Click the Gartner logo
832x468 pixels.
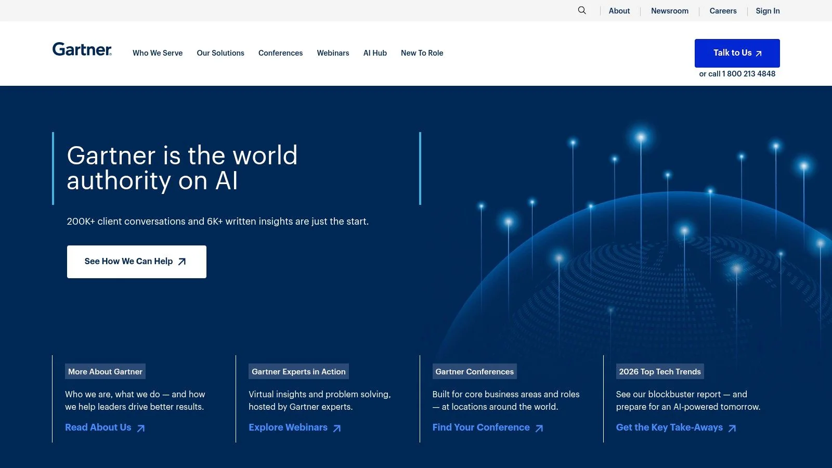[82, 49]
